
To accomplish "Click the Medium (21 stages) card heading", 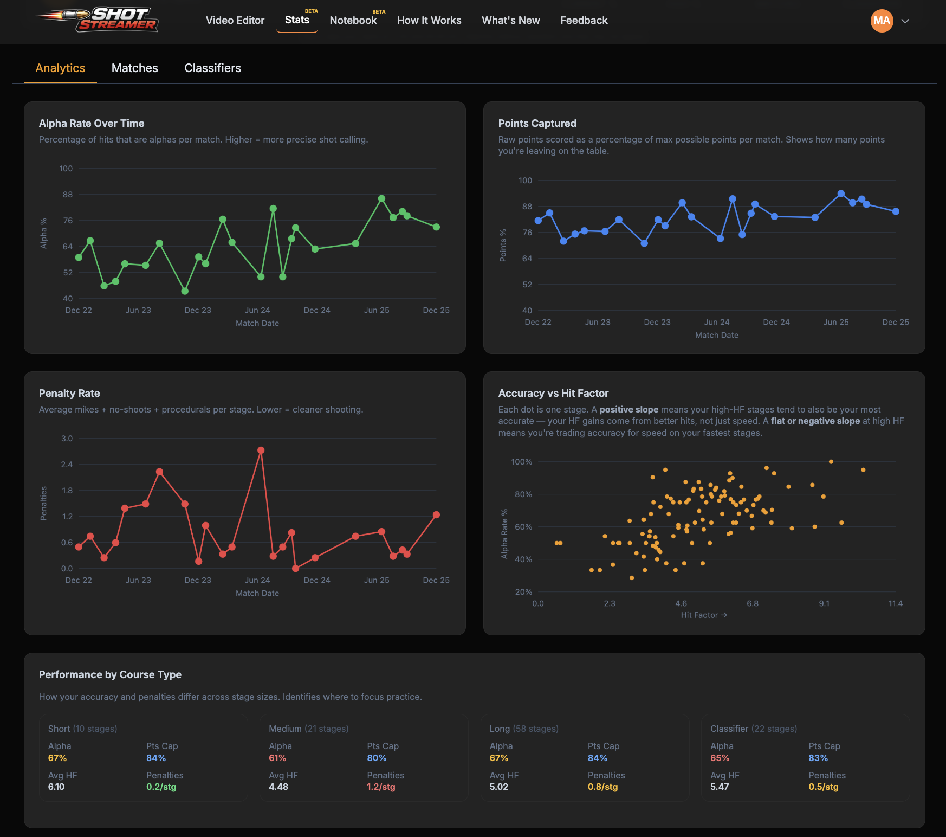I will click(309, 729).
